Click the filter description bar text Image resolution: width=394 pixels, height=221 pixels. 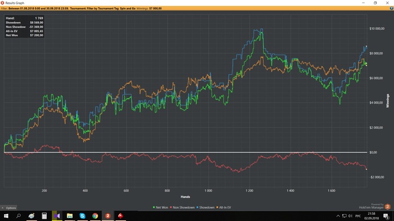[81, 8]
